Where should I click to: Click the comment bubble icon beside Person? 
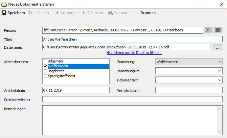click(218, 30)
